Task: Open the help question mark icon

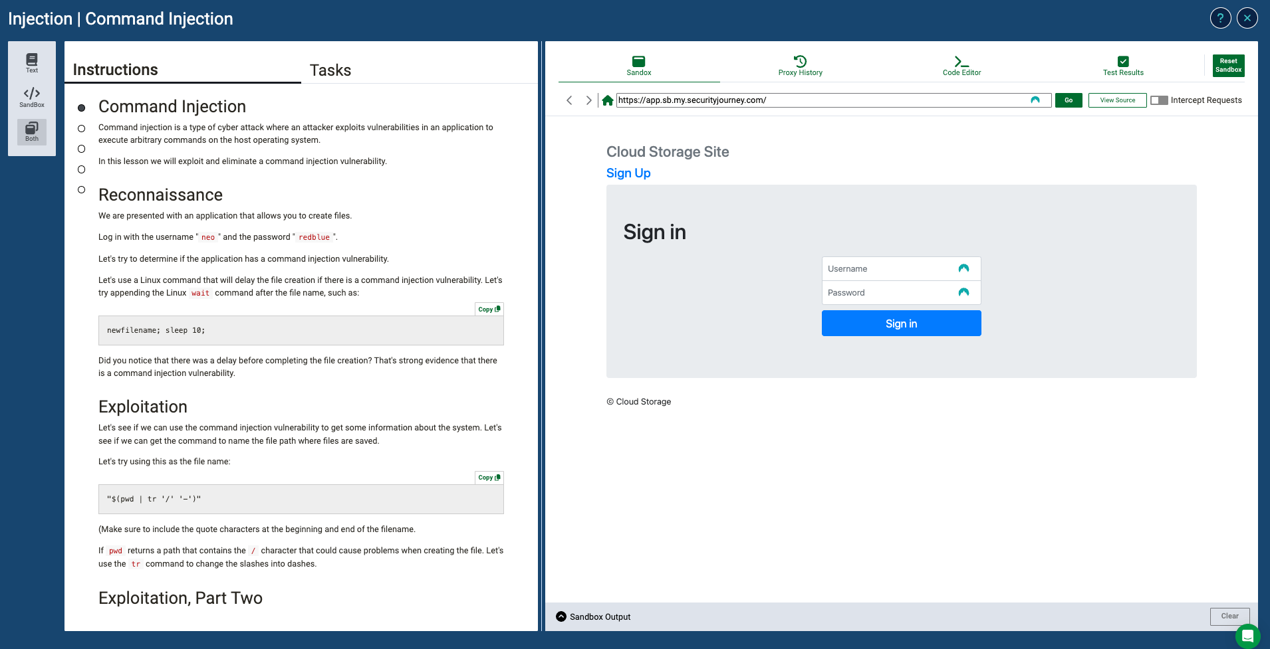Action: 1220,18
